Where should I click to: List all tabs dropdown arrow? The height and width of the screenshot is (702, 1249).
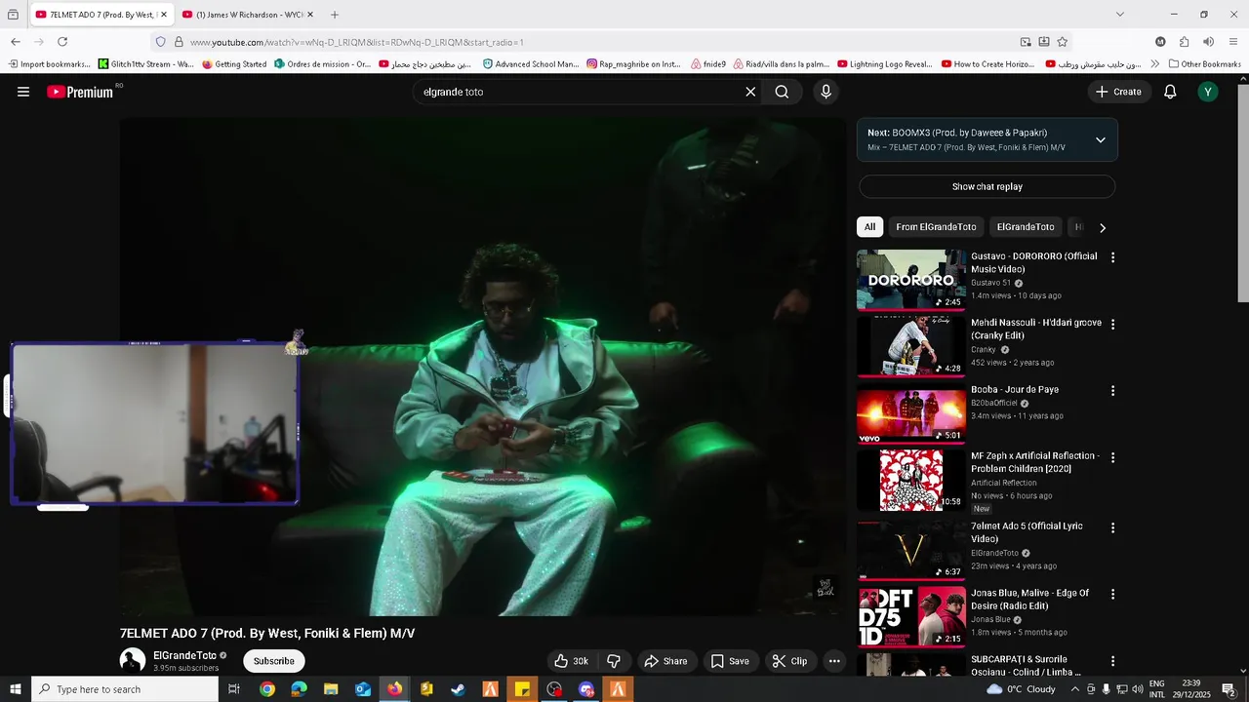(1119, 15)
